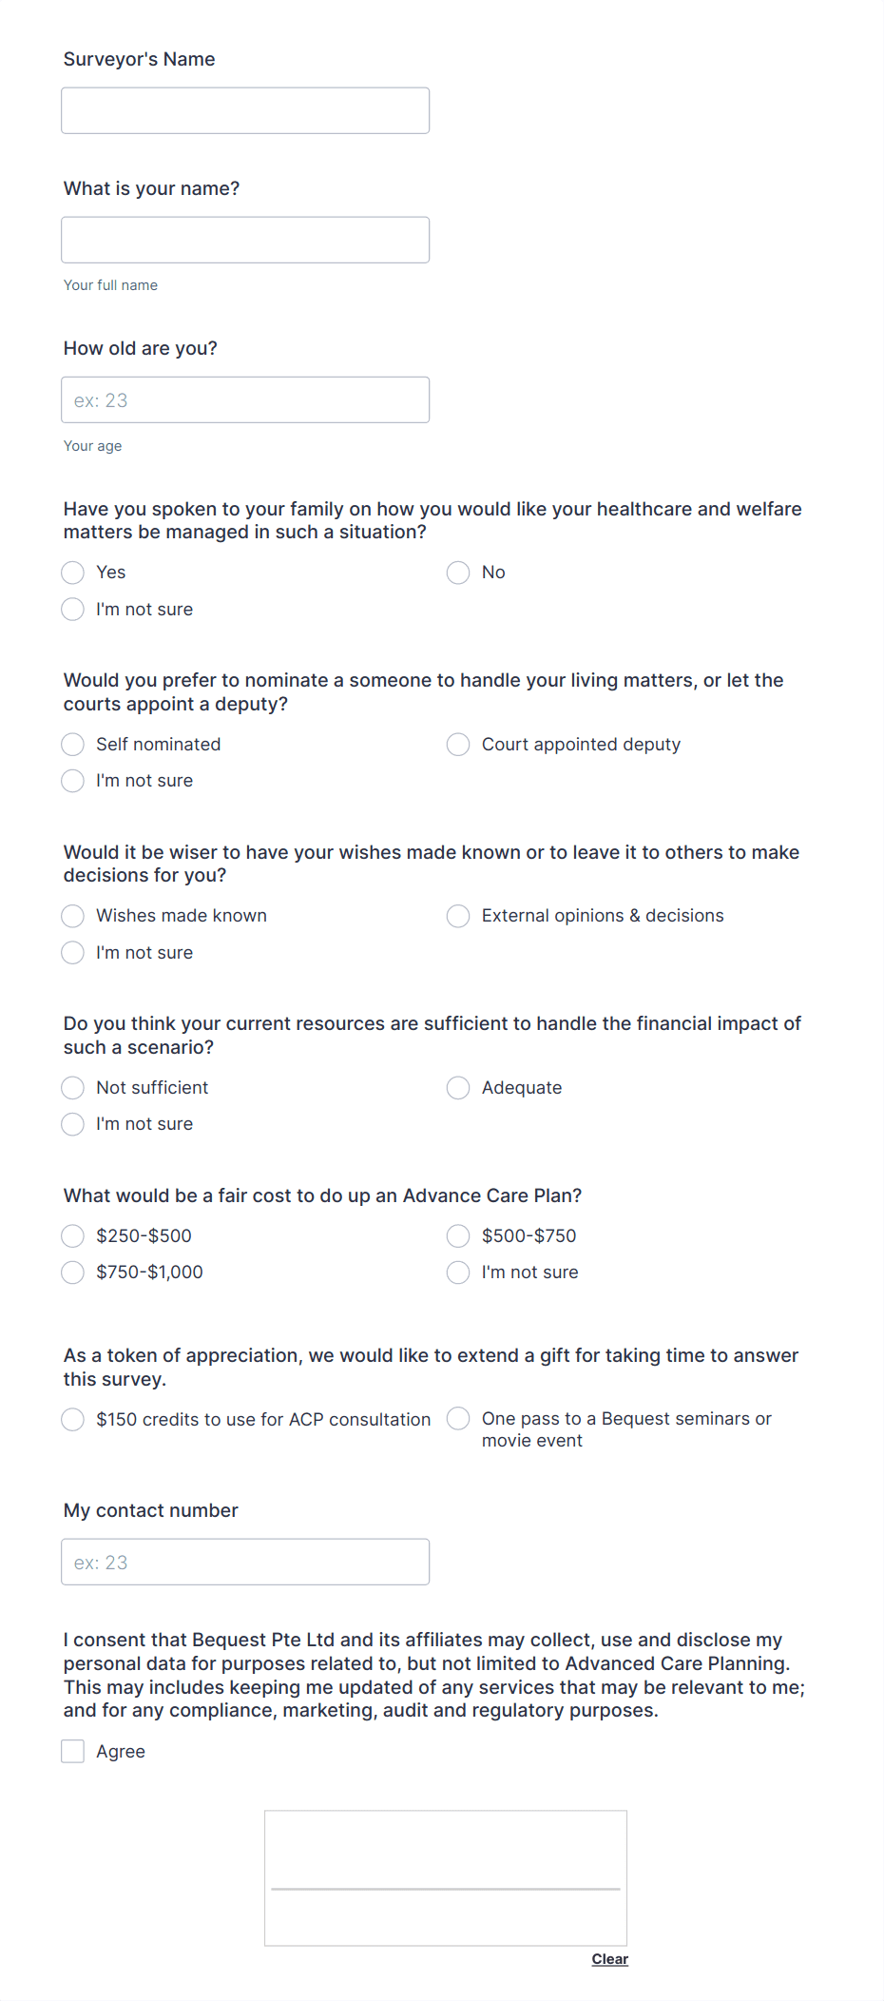The height and width of the screenshot is (2001, 884).
Task: Select $750-$1,000 as fair cost
Action: point(72,1272)
